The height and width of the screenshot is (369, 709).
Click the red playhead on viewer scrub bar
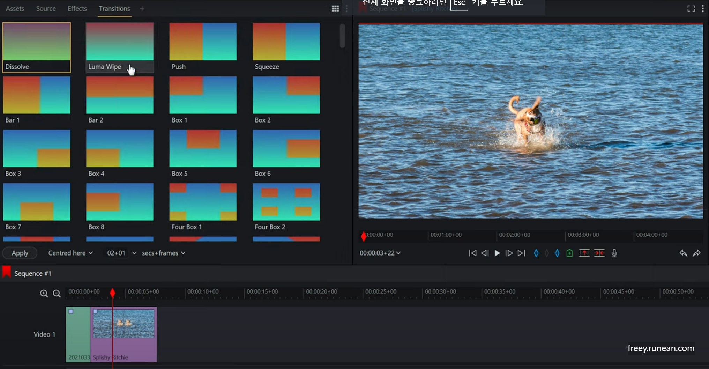(x=364, y=236)
